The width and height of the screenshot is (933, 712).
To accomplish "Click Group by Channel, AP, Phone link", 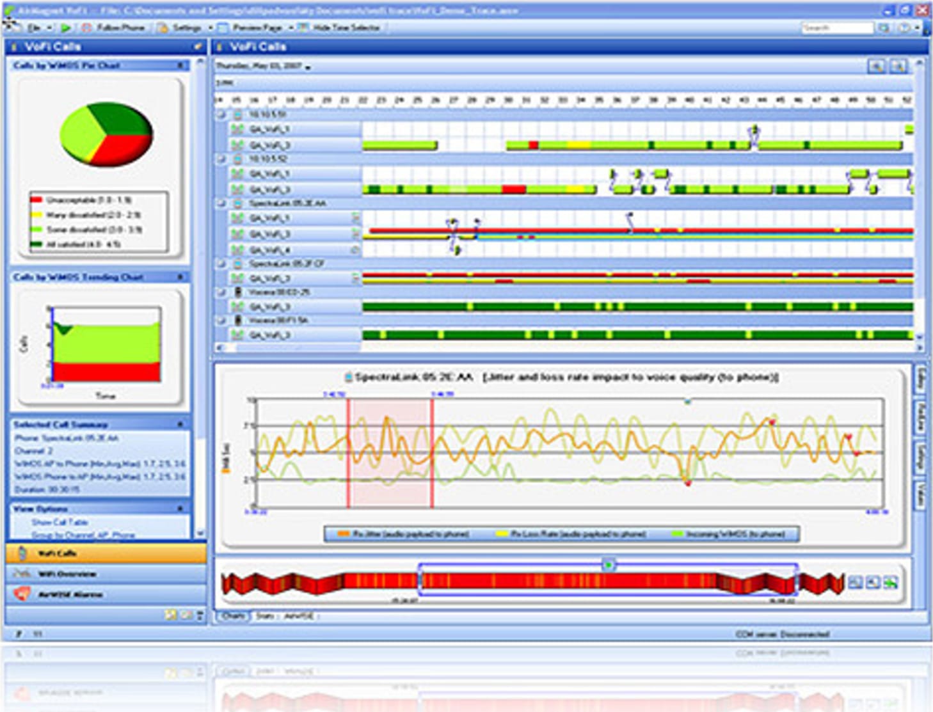I will (x=83, y=535).
